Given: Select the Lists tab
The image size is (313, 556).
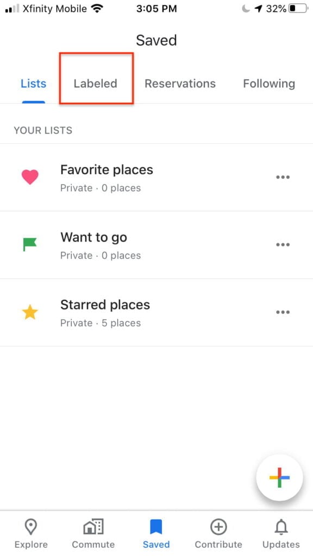Looking at the screenshot, I should (x=33, y=83).
